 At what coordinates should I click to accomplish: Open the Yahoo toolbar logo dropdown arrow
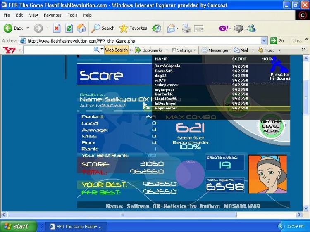[20, 50]
